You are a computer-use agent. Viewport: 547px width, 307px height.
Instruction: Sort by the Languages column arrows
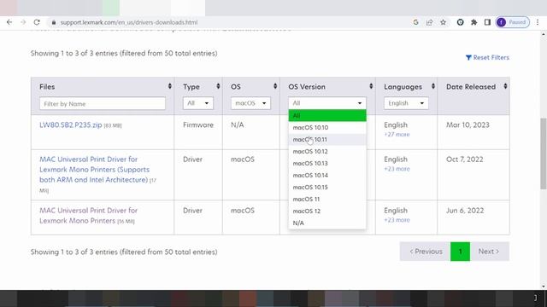[x=433, y=86]
